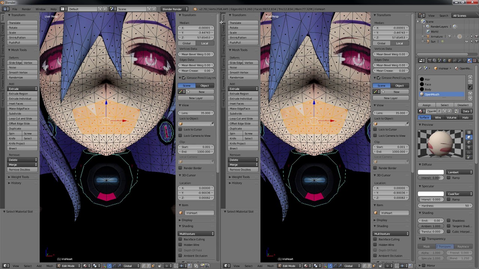
Task: Adjust specular Hardness slider
Action: click(x=445, y=206)
